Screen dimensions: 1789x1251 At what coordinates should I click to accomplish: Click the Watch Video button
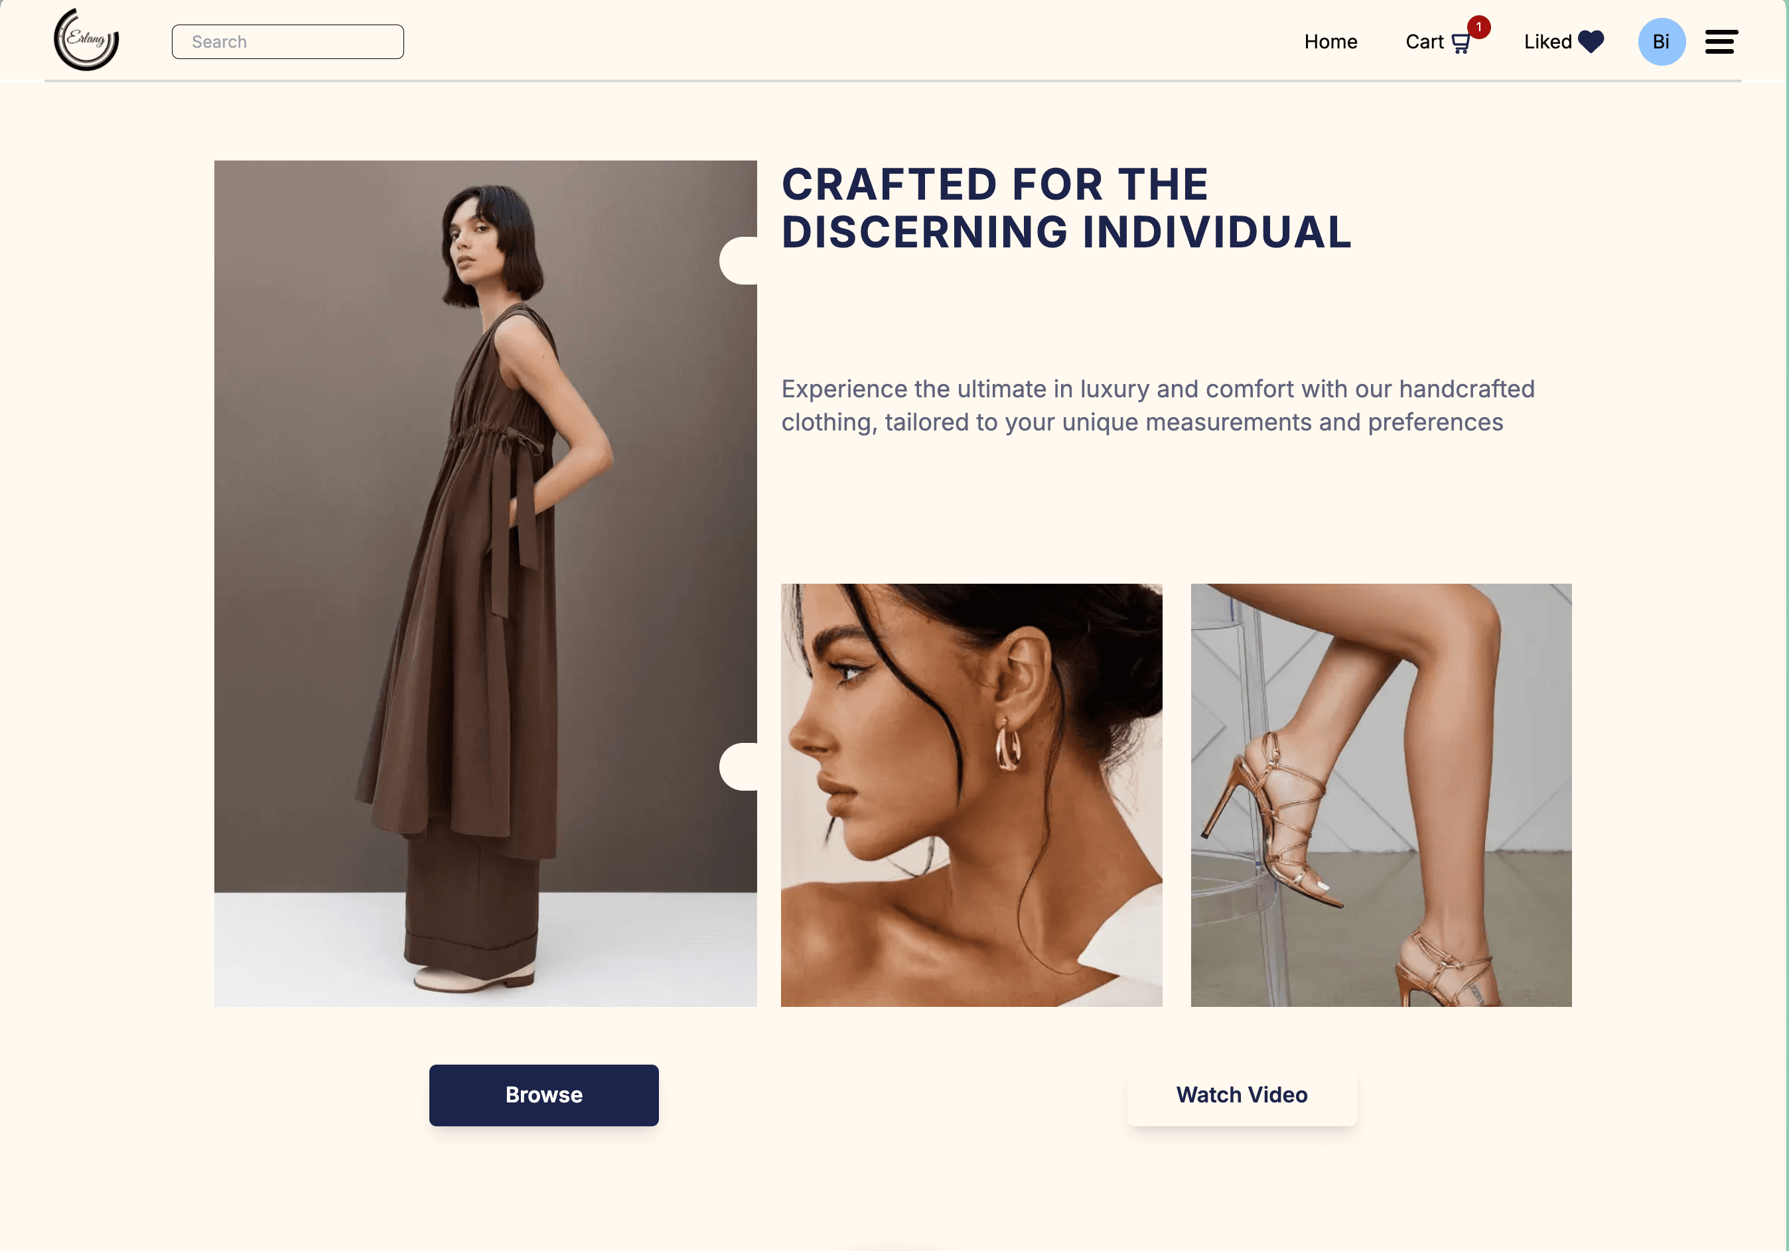(1242, 1094)
